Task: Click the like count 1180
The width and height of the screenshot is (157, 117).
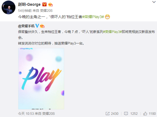Action: tap(152, 114)
